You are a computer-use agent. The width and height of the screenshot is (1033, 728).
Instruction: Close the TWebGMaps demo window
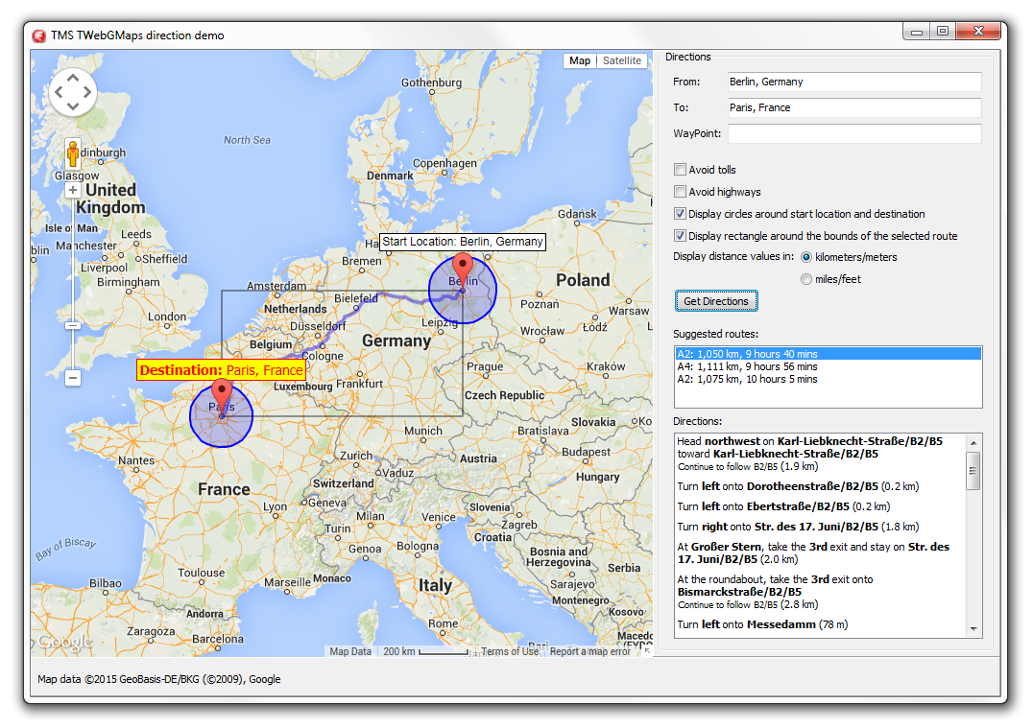click(979, 31)
